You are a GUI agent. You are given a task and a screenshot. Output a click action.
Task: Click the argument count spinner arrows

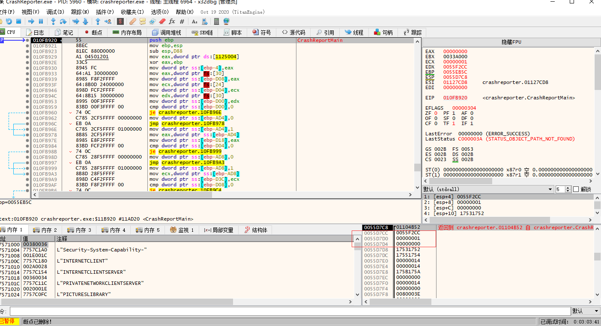pyautogui.click(x=568, y=189)
